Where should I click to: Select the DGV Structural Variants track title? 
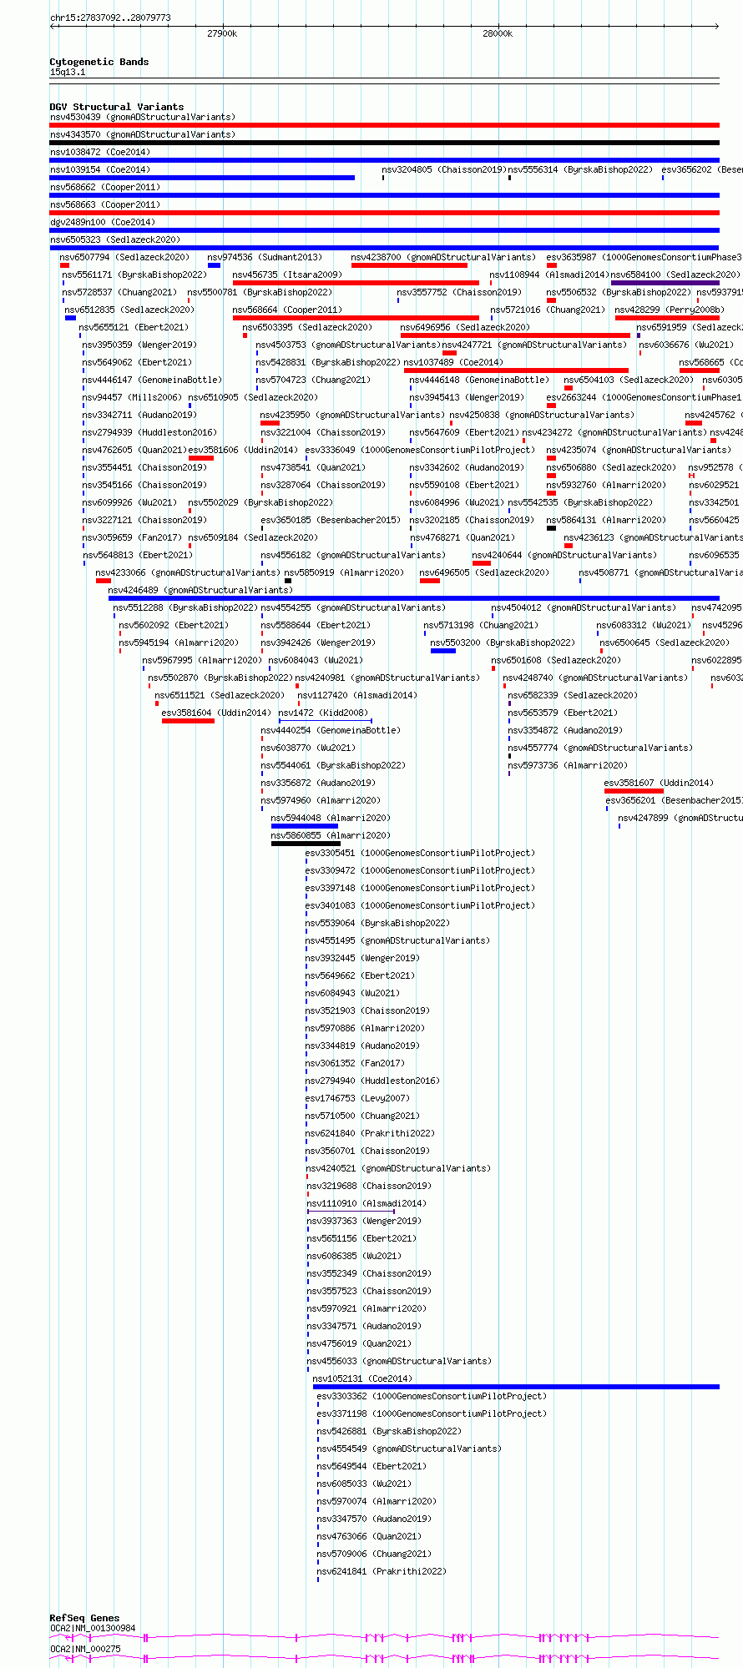click(117, 107)
